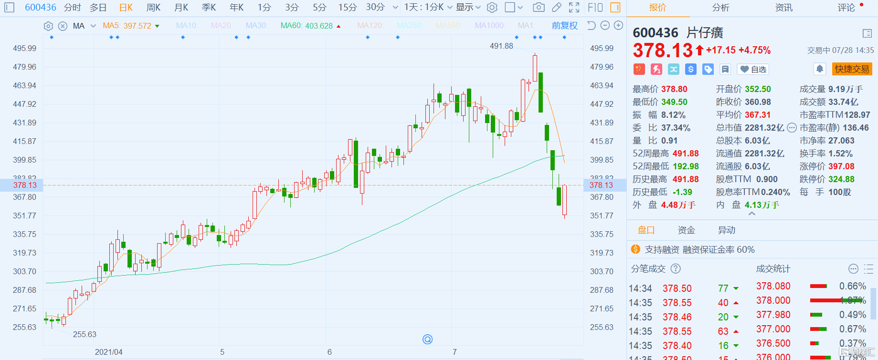The height and width of the screenshot is (360, 878).
Task: Set a price alert with bell icon
Action: pyautogui.click(x=820, y=69)
